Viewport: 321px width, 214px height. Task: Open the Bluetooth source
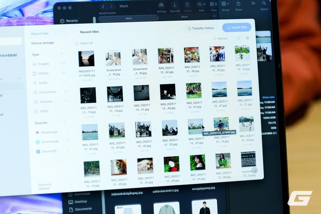coord(38,151)
